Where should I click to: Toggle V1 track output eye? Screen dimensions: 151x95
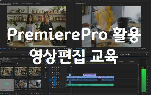click(59, 77)
